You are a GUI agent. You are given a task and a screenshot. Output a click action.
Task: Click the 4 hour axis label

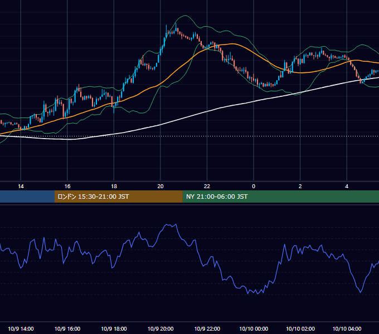[x=347, y=186]
